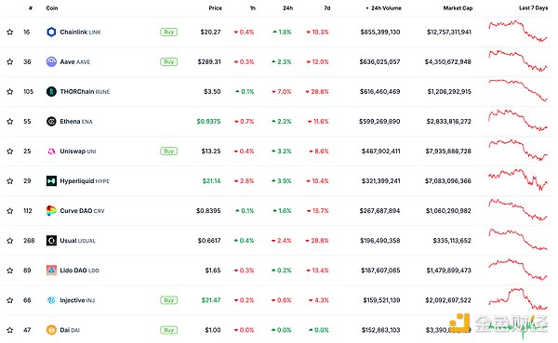Sort table by Price column header
The height and width of the screenshot is (343, 558).
tap(215, 7)
